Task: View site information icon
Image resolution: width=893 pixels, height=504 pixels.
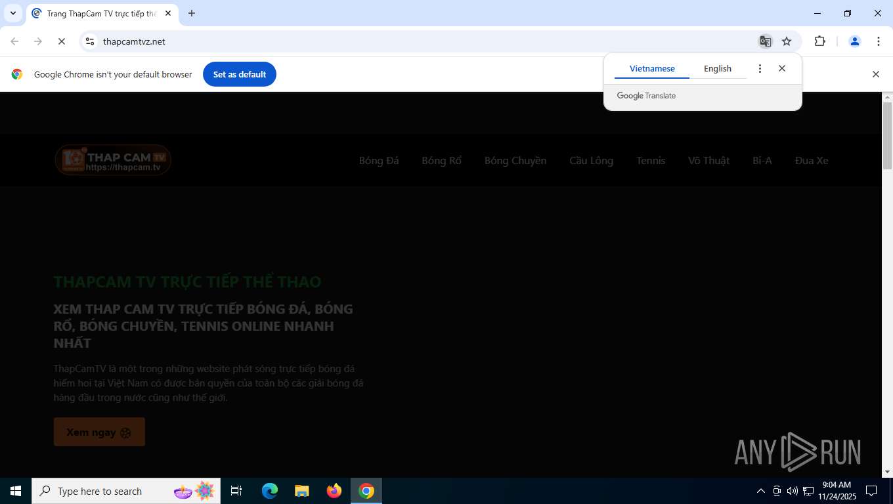Action: 91,41
